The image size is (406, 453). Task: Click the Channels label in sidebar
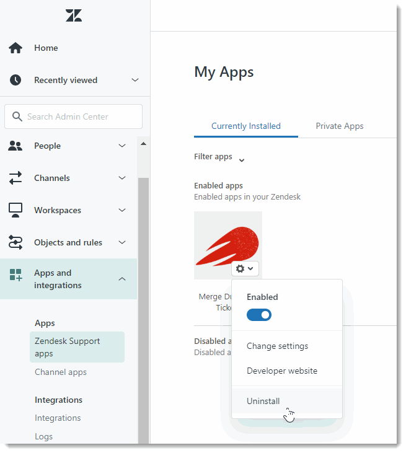click(x=52, y=178)
